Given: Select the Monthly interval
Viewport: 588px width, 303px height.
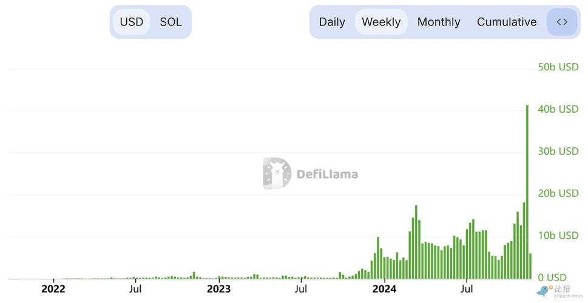Looking at the screenshot, I should (439, 22).
